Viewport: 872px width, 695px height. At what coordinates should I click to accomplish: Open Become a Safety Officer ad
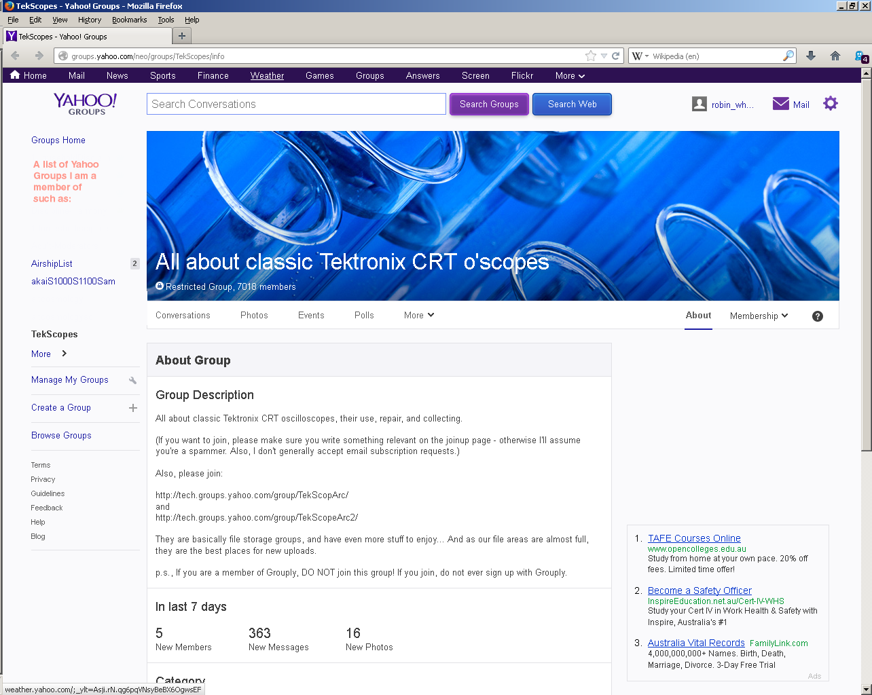700,590
